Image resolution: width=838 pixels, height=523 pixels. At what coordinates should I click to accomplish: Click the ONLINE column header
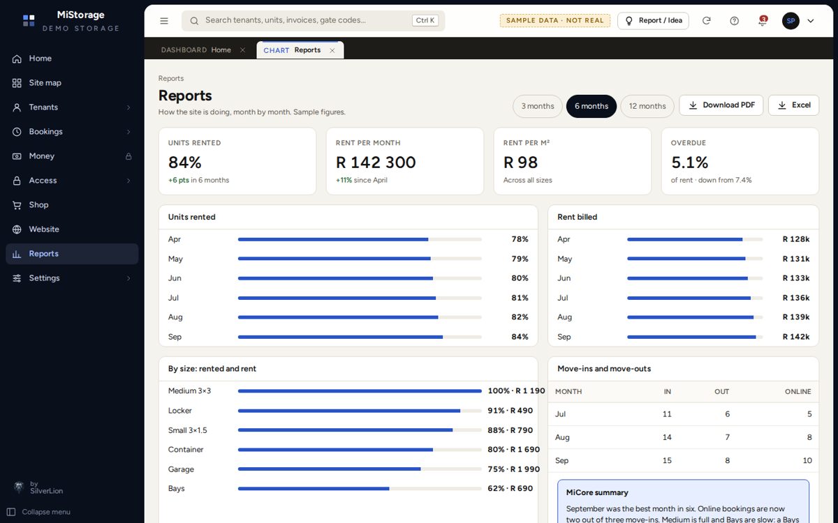tap(798, 392)
